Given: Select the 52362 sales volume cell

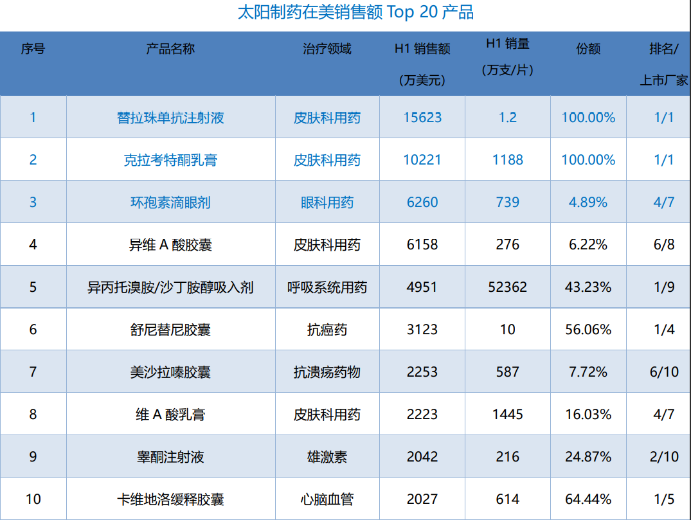Looking at the screenshot, I should [508, 287].
